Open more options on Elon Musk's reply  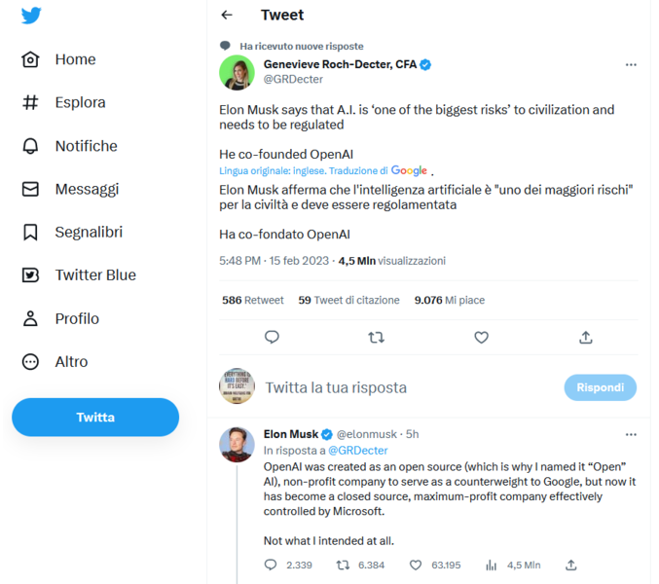click(x=631, y=434)
